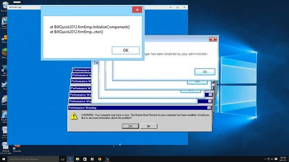Click the taskbar search box
Image resolution: width=289 pixels, height=162 pixels.
pyautogui.click(x=33, y=159)
